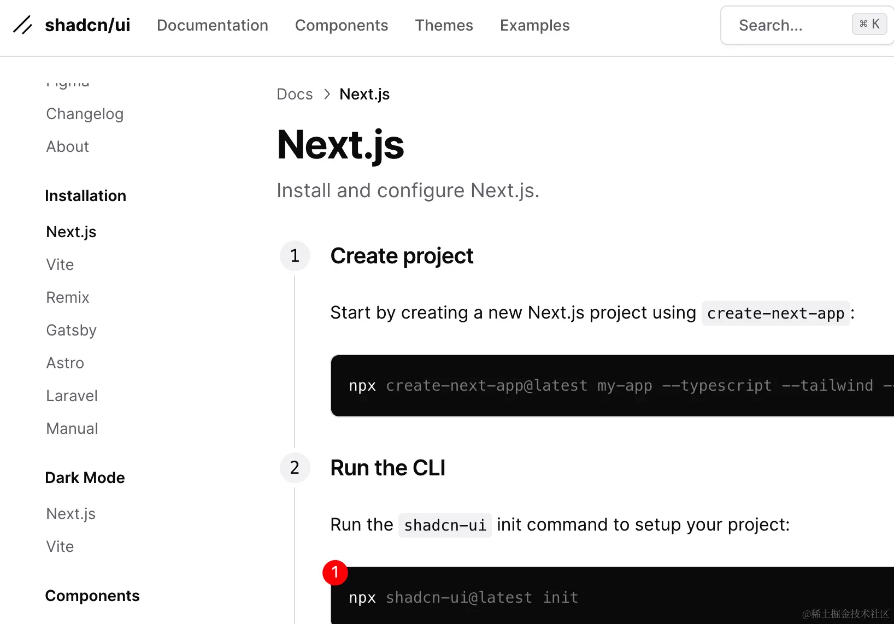
Task: Select Next.js under Dark Mode section
Action: click(x=71, y=514)
